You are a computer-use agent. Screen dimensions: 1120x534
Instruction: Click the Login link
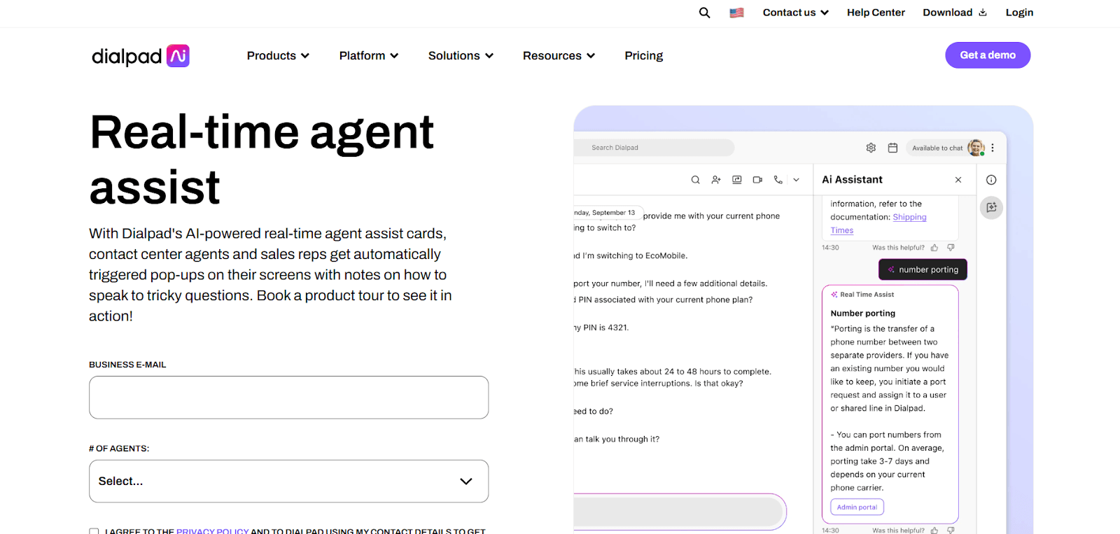tap(1019, 13)
